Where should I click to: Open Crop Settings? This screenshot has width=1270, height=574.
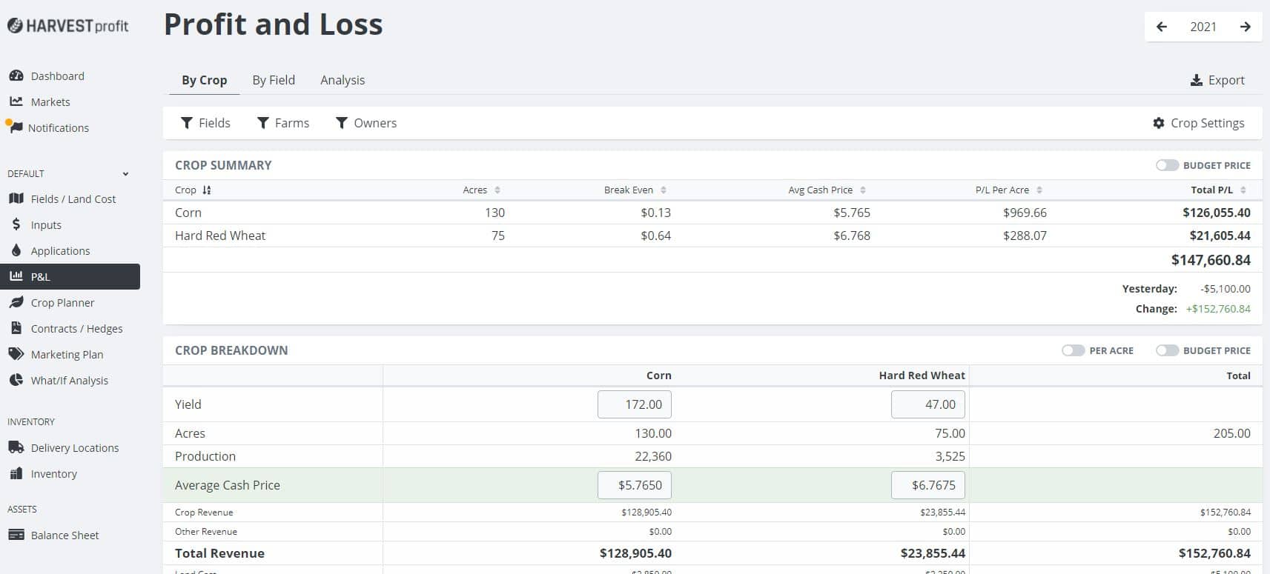pos(1199,123)
